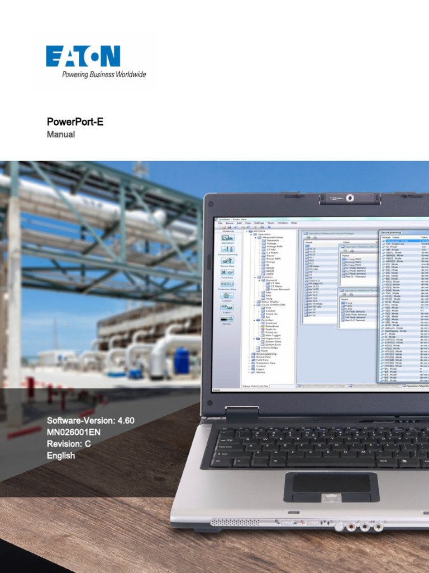Click the open-folder icon in the toolbar
Viewport: 429px width, 573px height.
[224, 227]
